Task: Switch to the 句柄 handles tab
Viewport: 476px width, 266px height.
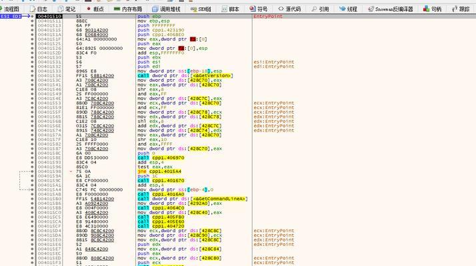Action: (432, 9)
